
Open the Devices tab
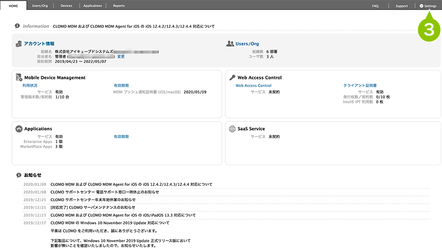click(66, 5)
